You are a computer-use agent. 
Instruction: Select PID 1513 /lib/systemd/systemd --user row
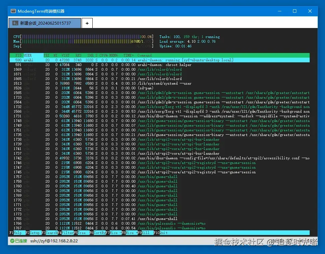click(x=160, y=83)
